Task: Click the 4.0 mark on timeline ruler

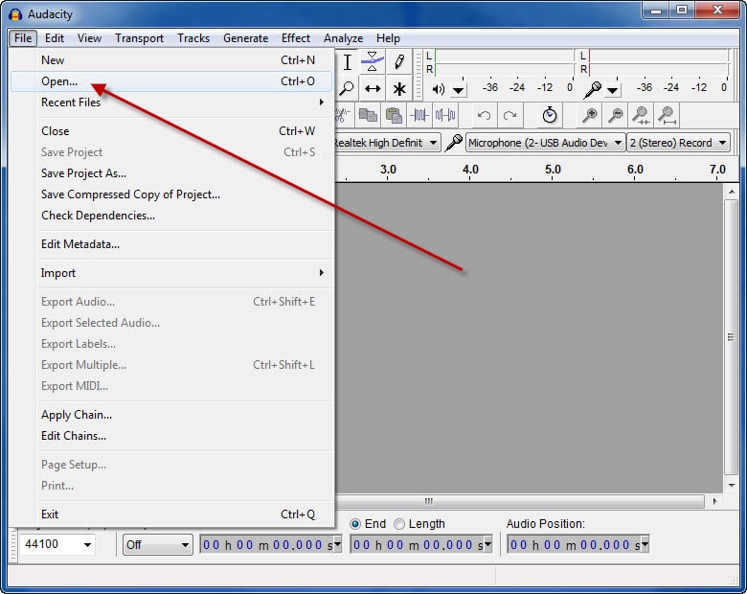Action: tap(470, 170)
